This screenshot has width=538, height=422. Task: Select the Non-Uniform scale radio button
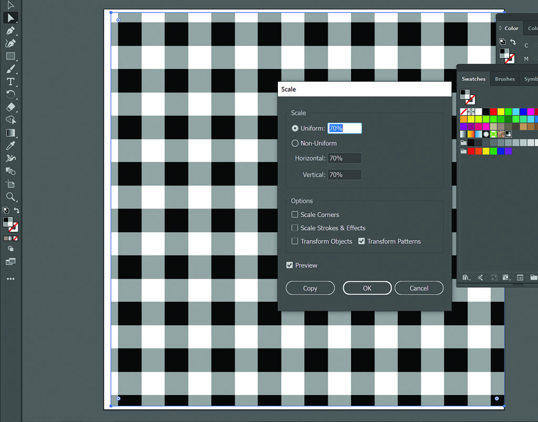pyautogui.click(x=295, y=143)
